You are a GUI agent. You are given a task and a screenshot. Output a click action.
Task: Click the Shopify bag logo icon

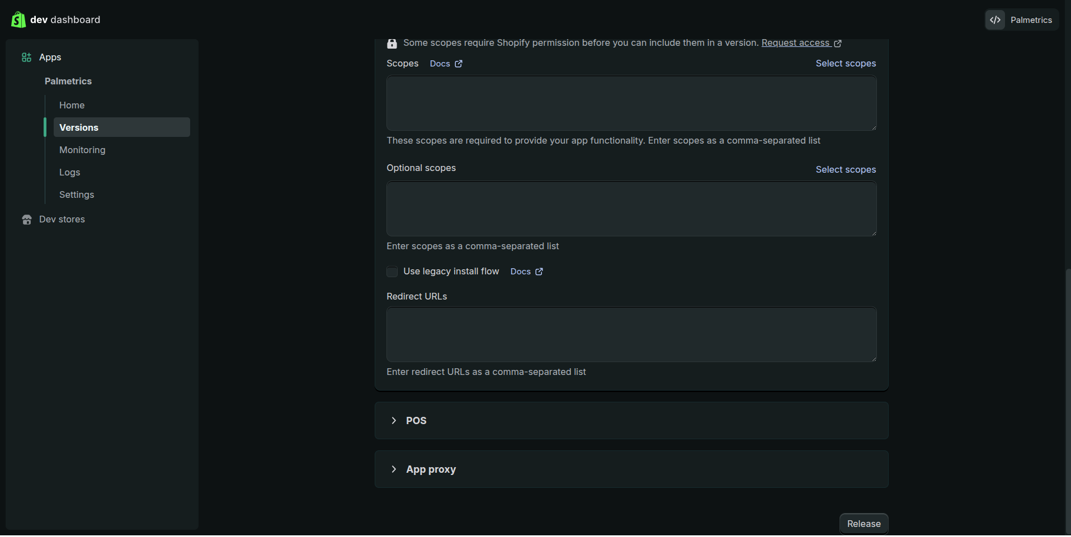point(18,20)
